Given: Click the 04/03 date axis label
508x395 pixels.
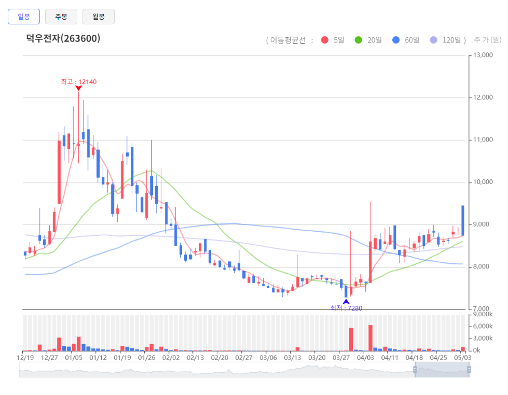Looking at the screenshot, I should point(365,358).
